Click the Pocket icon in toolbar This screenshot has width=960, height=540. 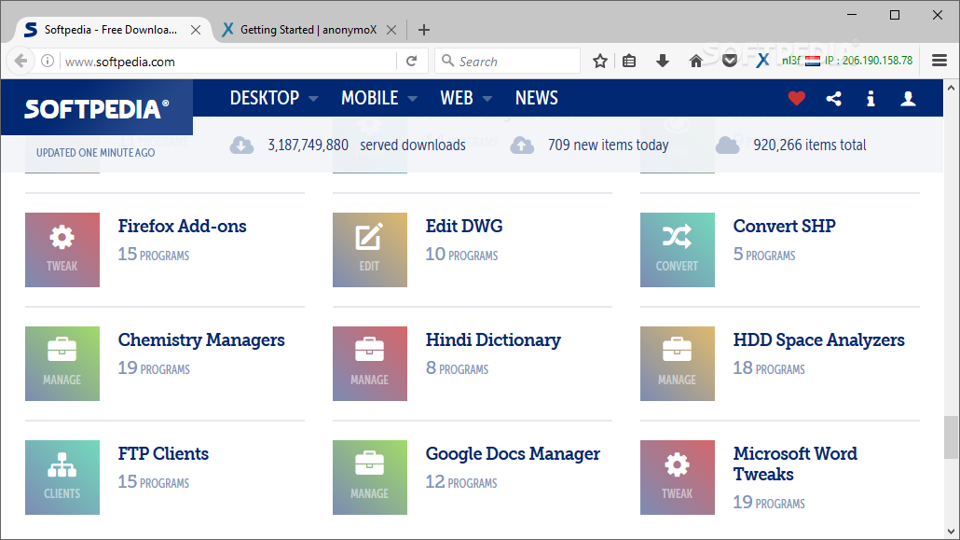tap(729, 62)
